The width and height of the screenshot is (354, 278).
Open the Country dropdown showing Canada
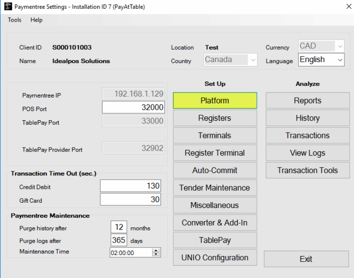pyautogui.click(x=230, y=60)
